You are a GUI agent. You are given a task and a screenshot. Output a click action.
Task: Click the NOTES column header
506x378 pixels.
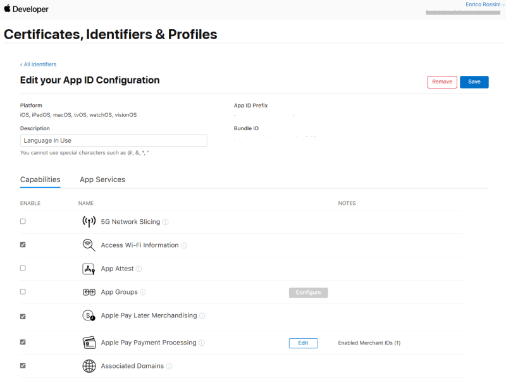coord(347,203)
